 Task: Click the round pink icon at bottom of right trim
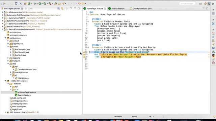[x=213, y=63]
